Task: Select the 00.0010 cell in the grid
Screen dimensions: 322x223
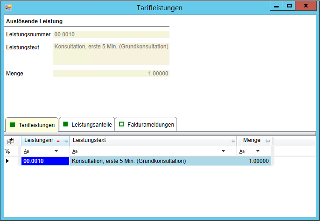Action: [45, 161]
